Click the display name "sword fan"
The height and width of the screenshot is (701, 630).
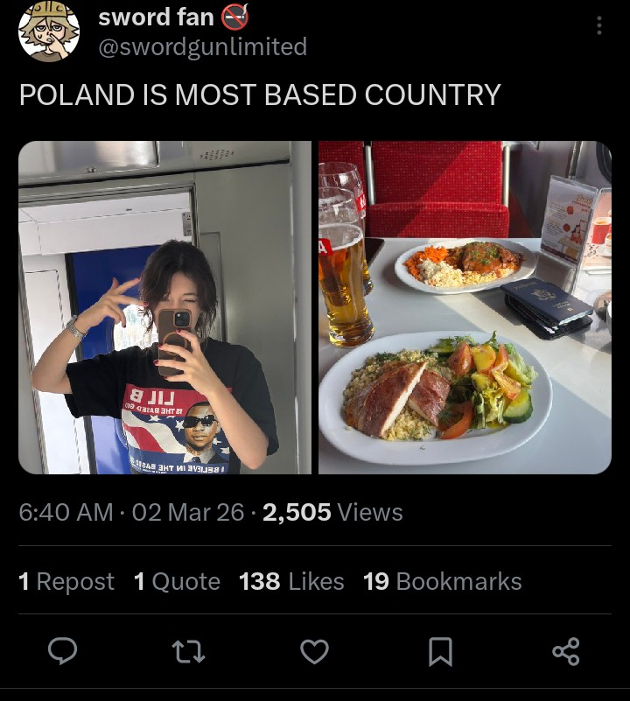pos(156,16)
